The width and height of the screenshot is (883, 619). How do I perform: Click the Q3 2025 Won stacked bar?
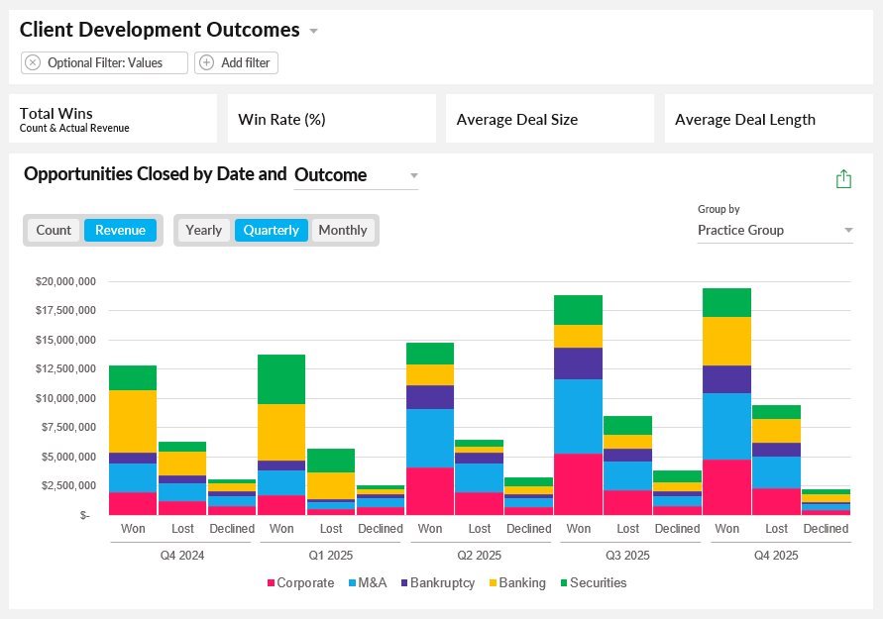pos(579,405)
